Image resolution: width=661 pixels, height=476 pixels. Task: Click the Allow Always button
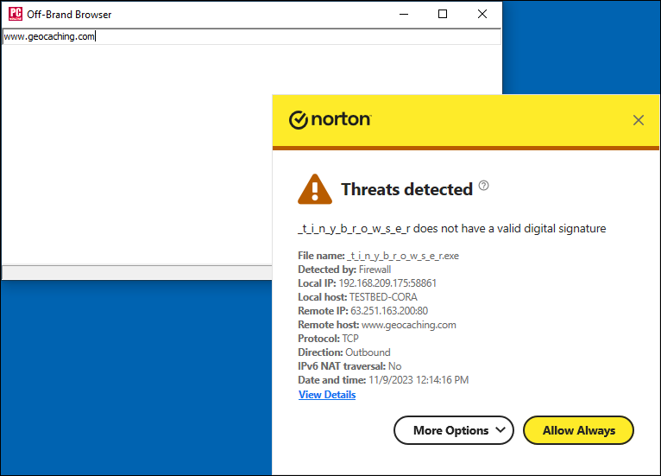coord(578,430)
